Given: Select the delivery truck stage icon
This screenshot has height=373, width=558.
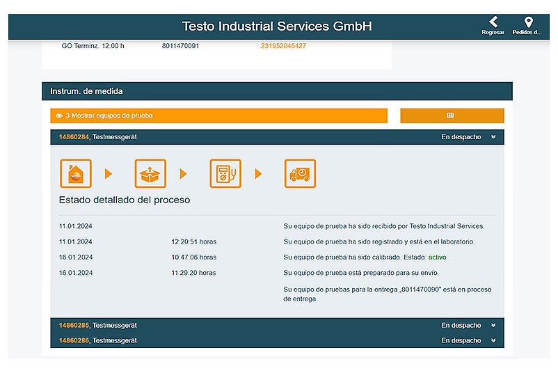Looking at the screenshot, I should click(300, 173).
